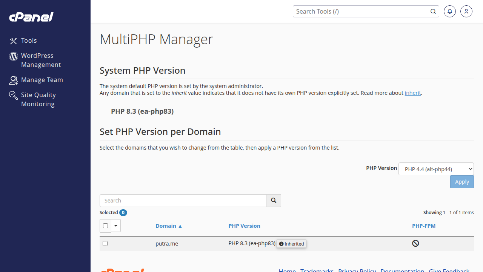Tick the putra.me row checkbox

click(x=105, y=244)
